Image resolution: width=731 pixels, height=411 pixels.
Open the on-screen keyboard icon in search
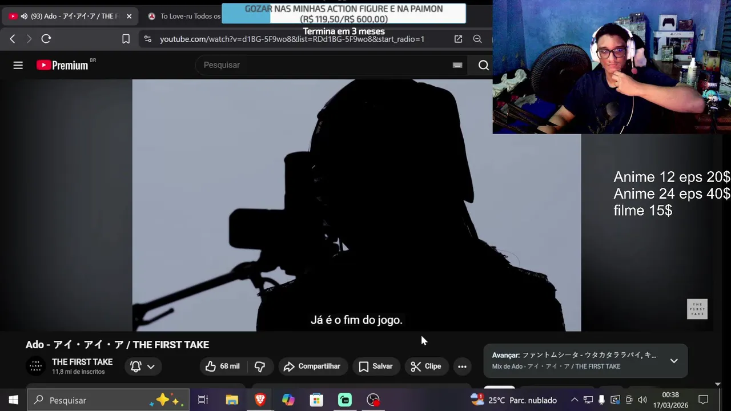[457, 65]
